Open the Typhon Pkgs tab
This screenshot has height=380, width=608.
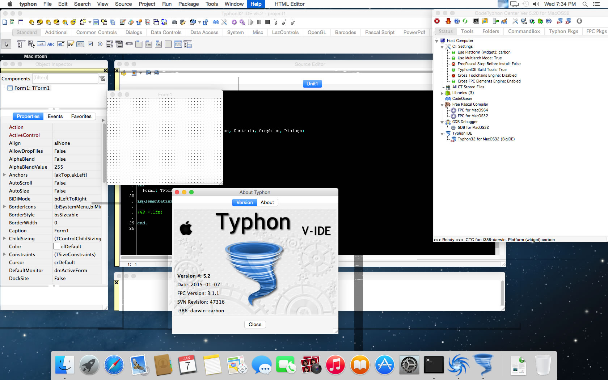point(563,31)
